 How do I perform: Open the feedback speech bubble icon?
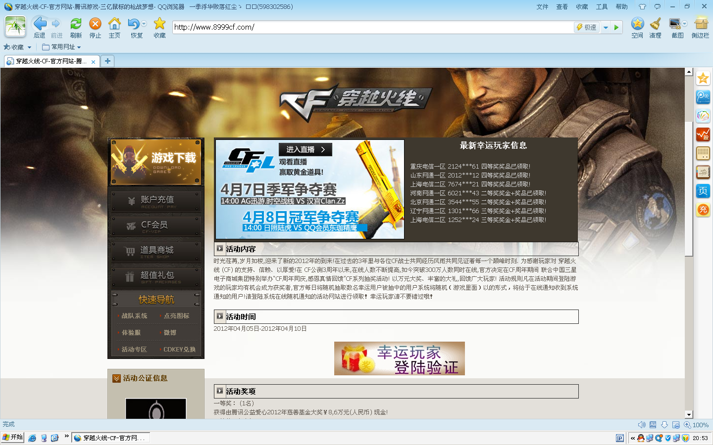pos(657,6)
